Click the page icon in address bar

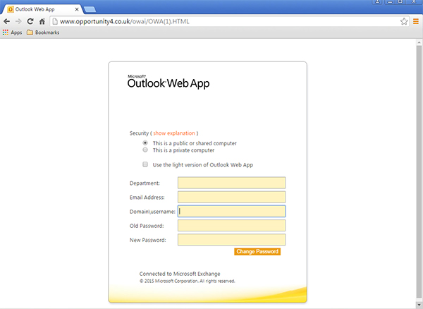pos(55,21)
